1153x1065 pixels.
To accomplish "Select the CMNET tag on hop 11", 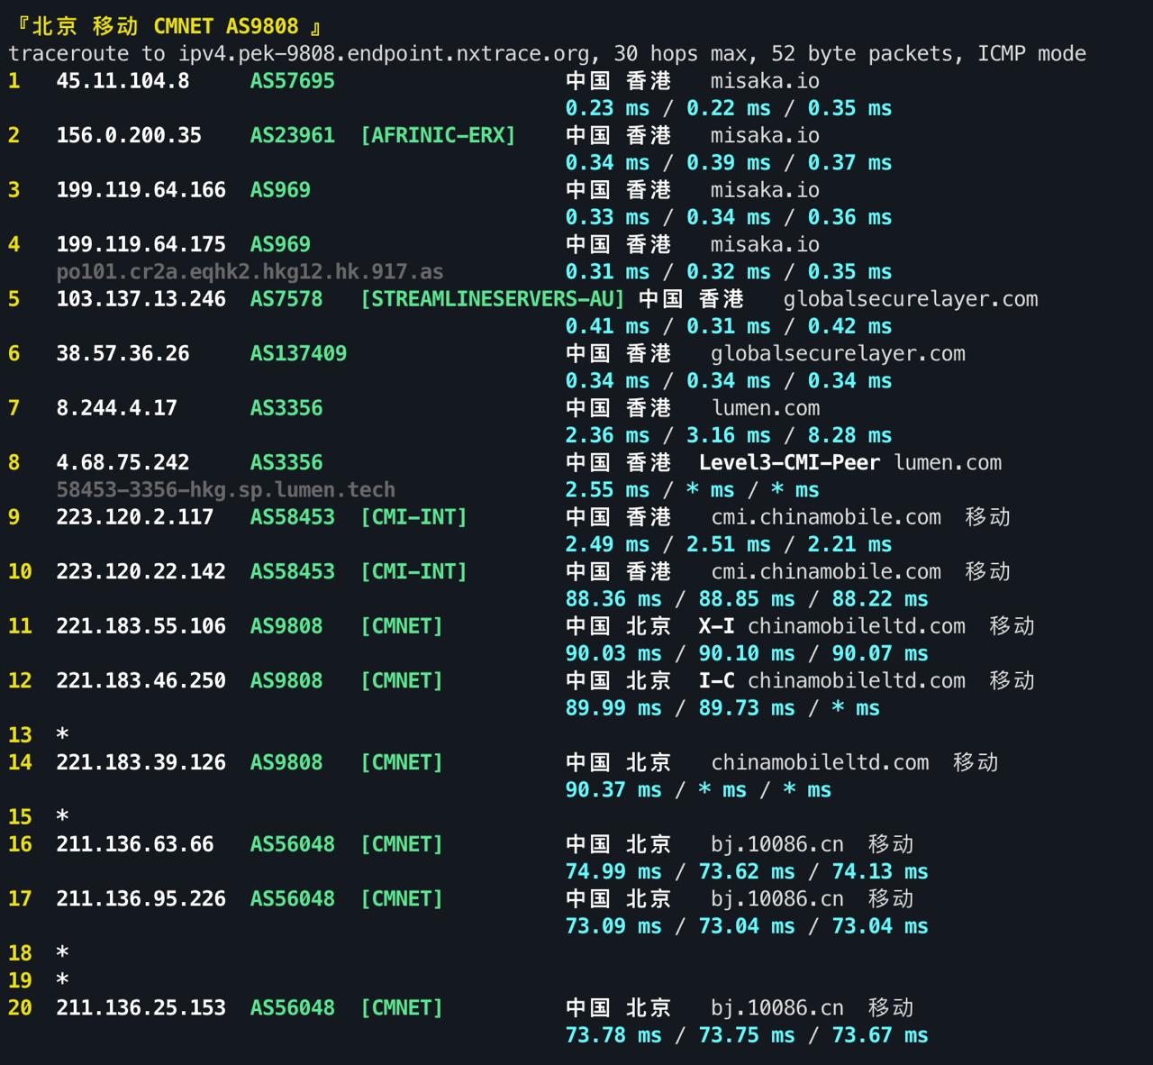I will [x=402, y=626].
